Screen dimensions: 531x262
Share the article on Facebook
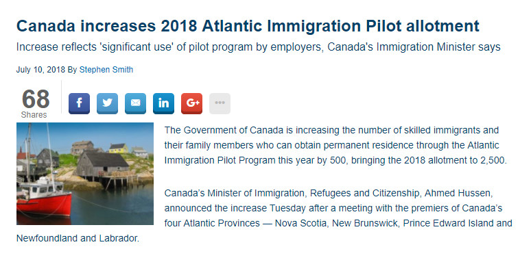pyautogui.click(x=80, y=103)
